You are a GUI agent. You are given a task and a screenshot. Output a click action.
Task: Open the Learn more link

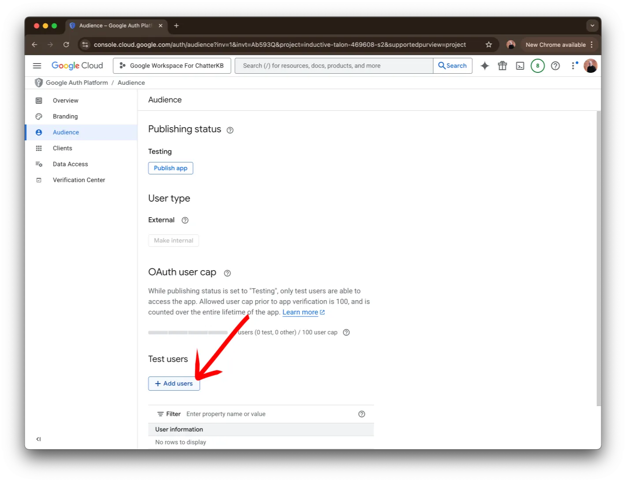[x=304, y=312]
